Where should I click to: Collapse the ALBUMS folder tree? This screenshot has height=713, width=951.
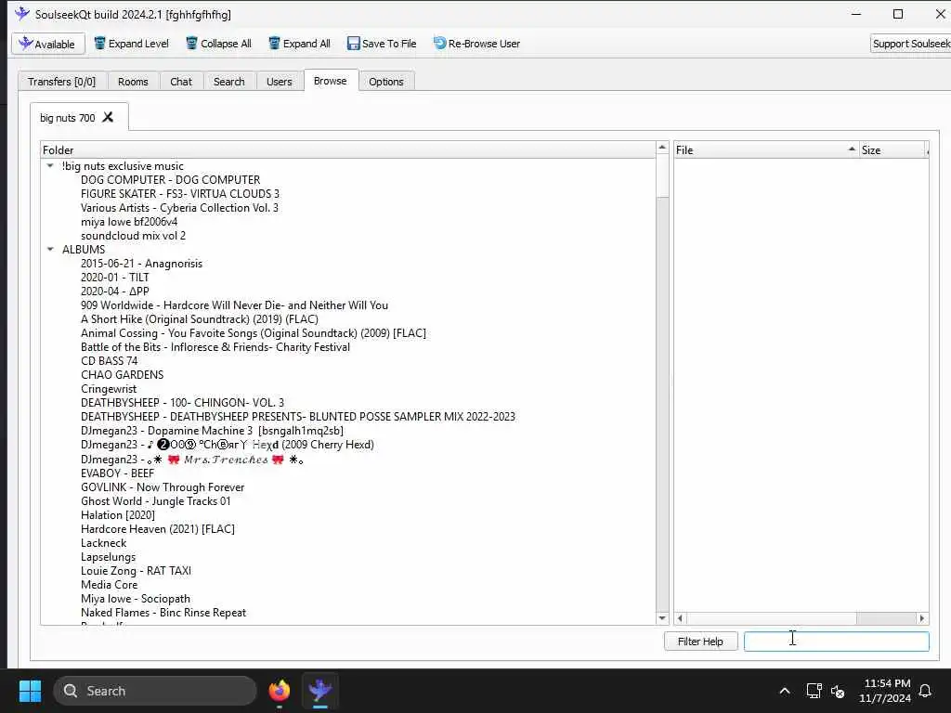coord(50,249)
